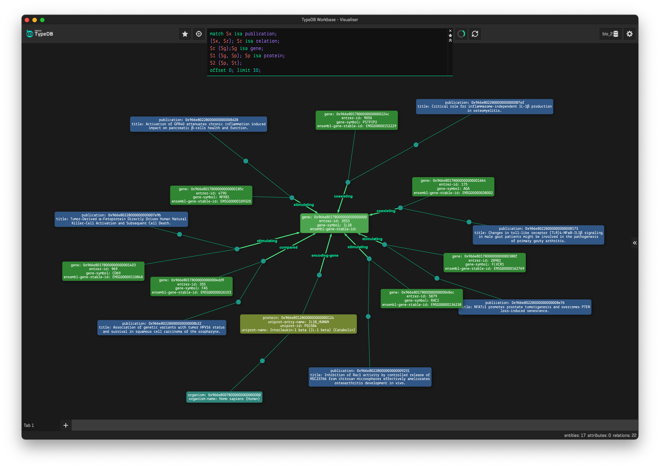Collapse query editor double chevron
Viewport: 660px width, 468px height.
click(x=450, y=40)
